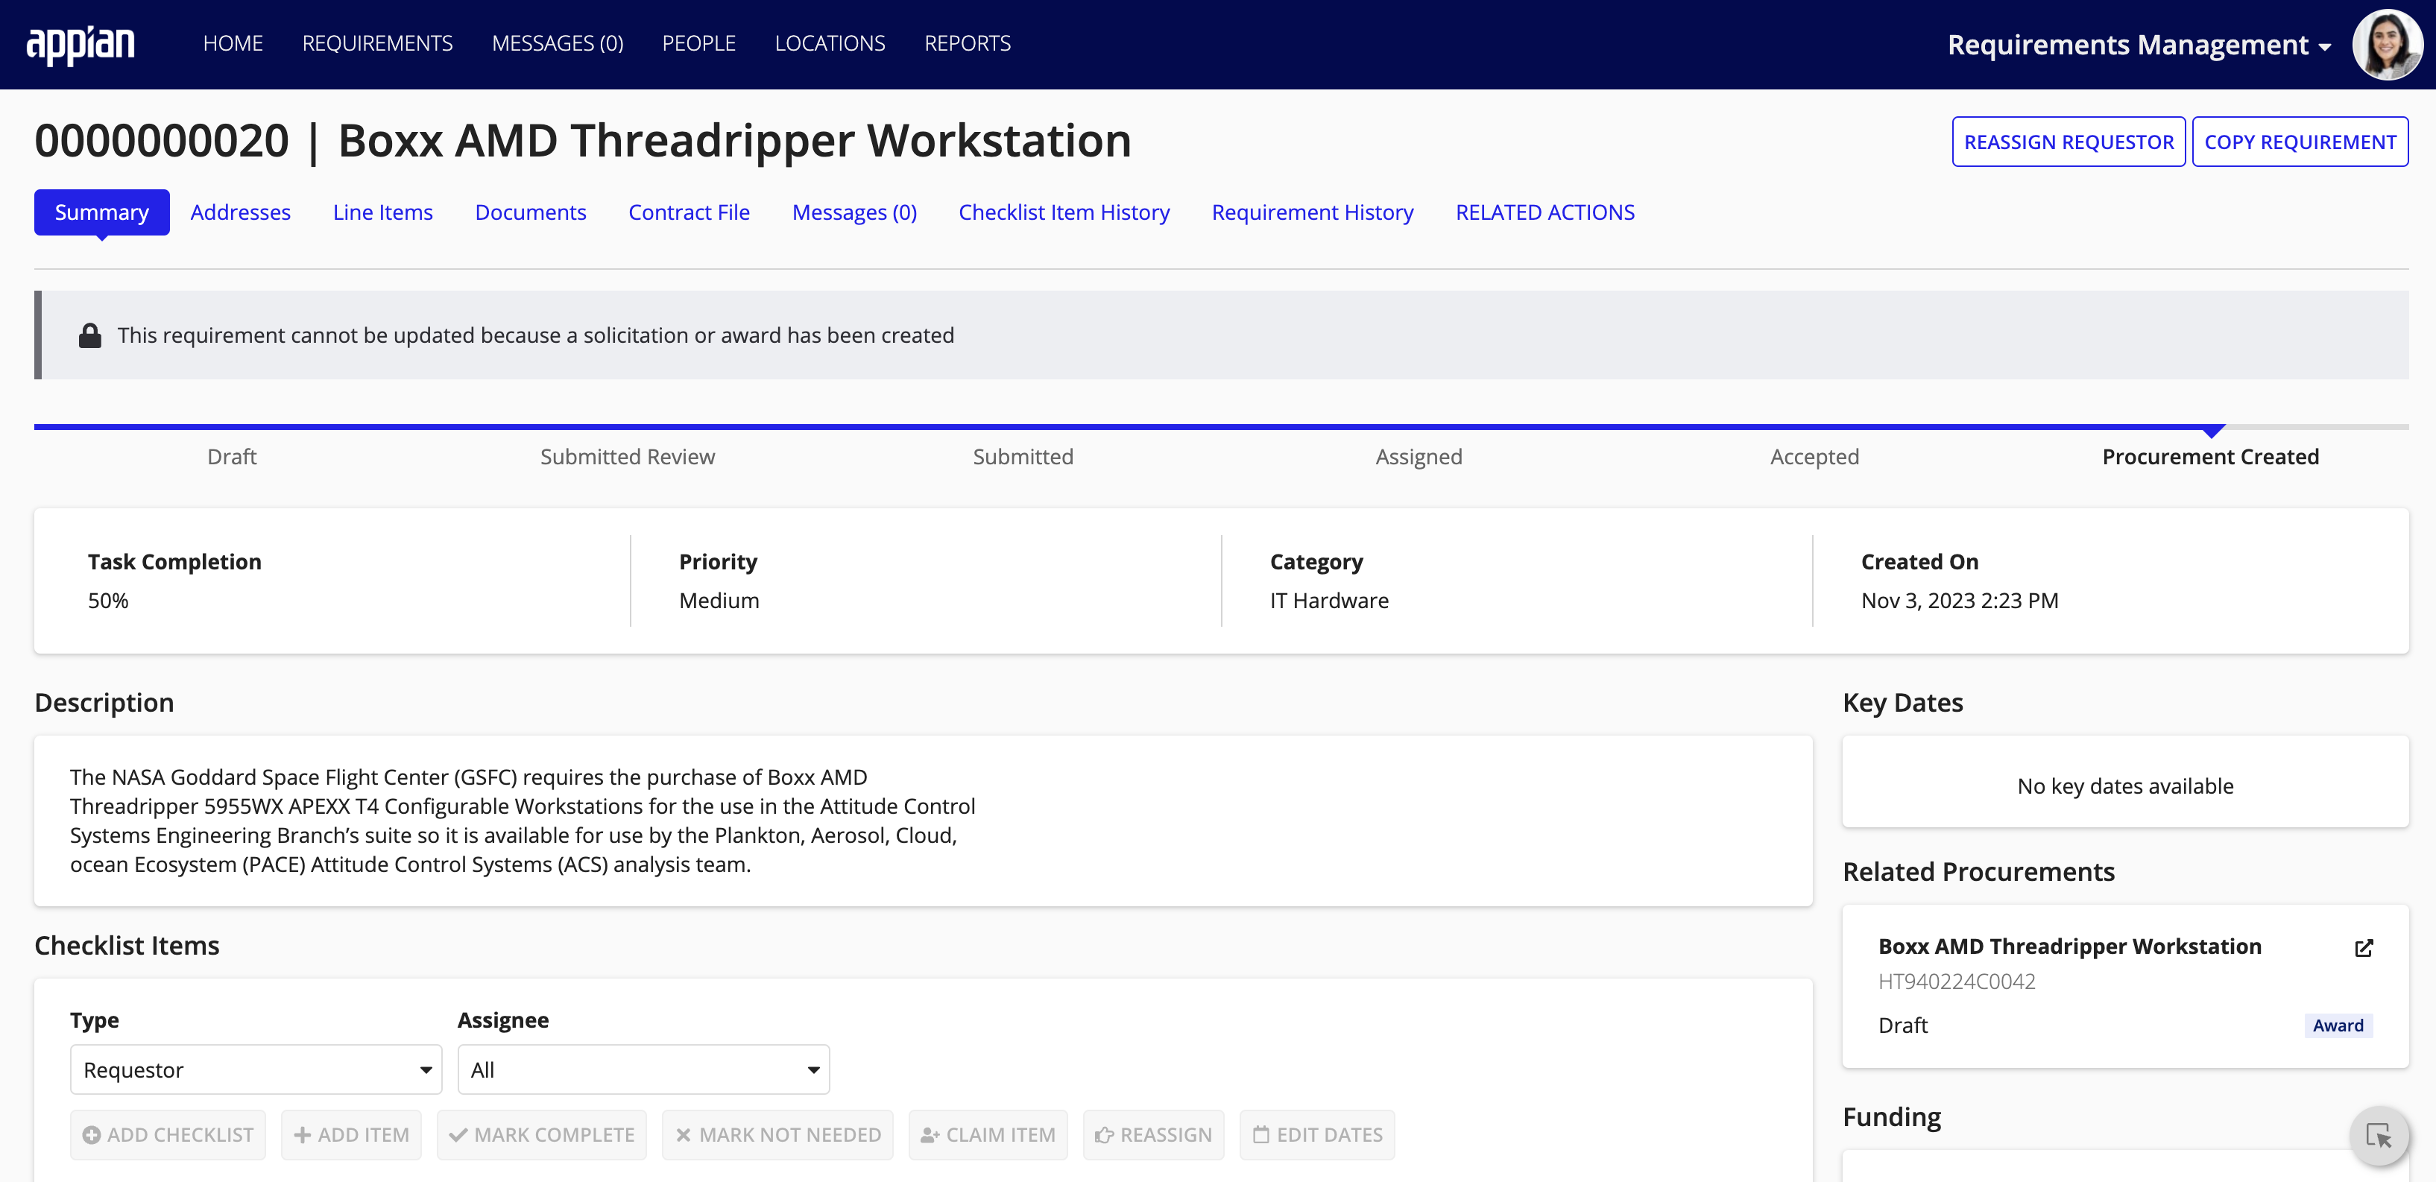Click the REASSIGN REQUESTOR button
The width and height of the screenshot is (2436, 1182).
(2069, 142)
